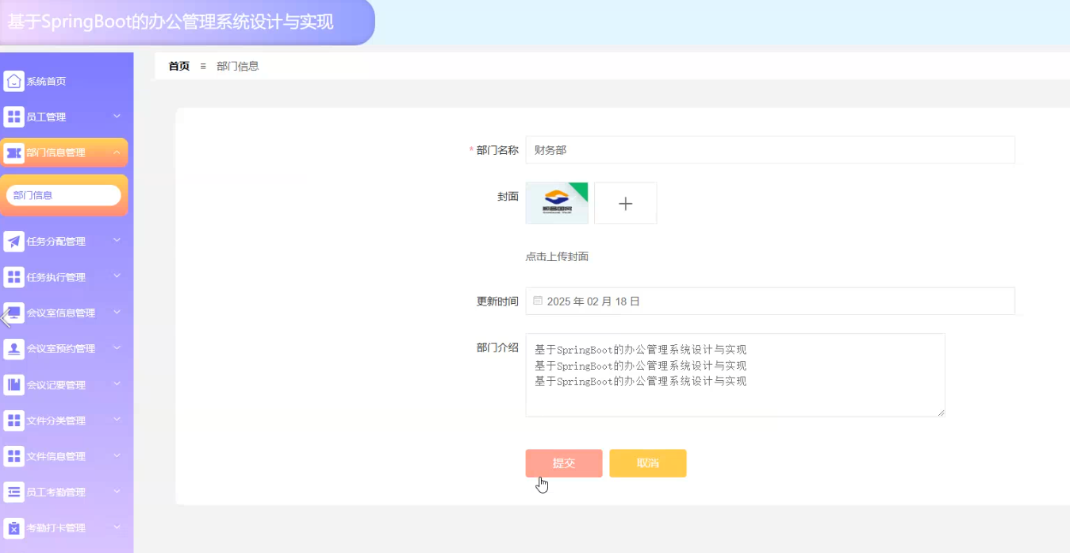This screenshot has width=1070, height=553.
Task: Click the home icon beside 系统首页
Action: (13, 81)
